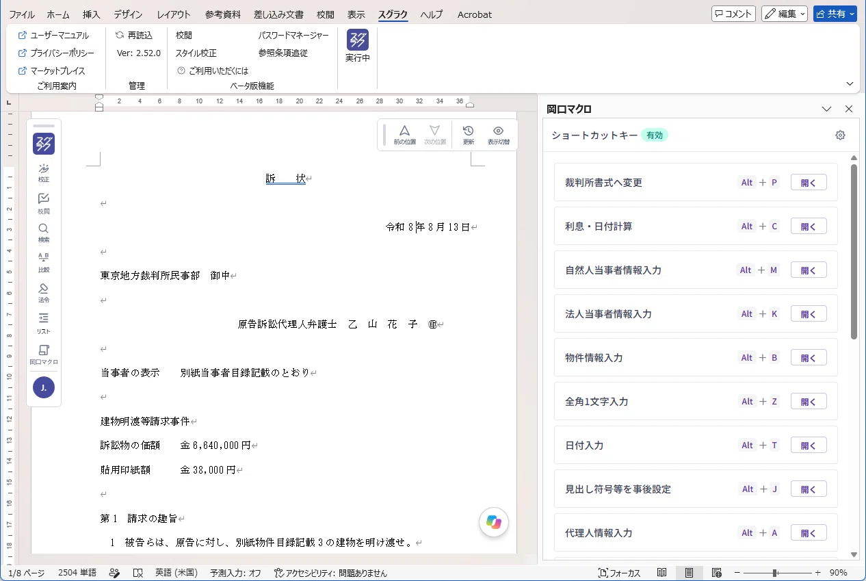Click the 2504 単語 word count
This screenshot has width=866, height=581.
77,573
